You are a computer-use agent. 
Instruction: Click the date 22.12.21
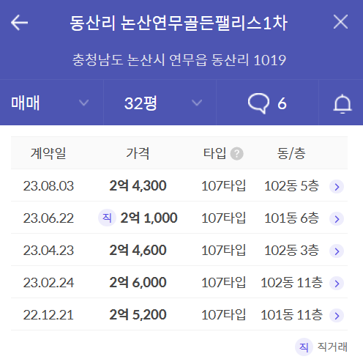coord(48,315)
